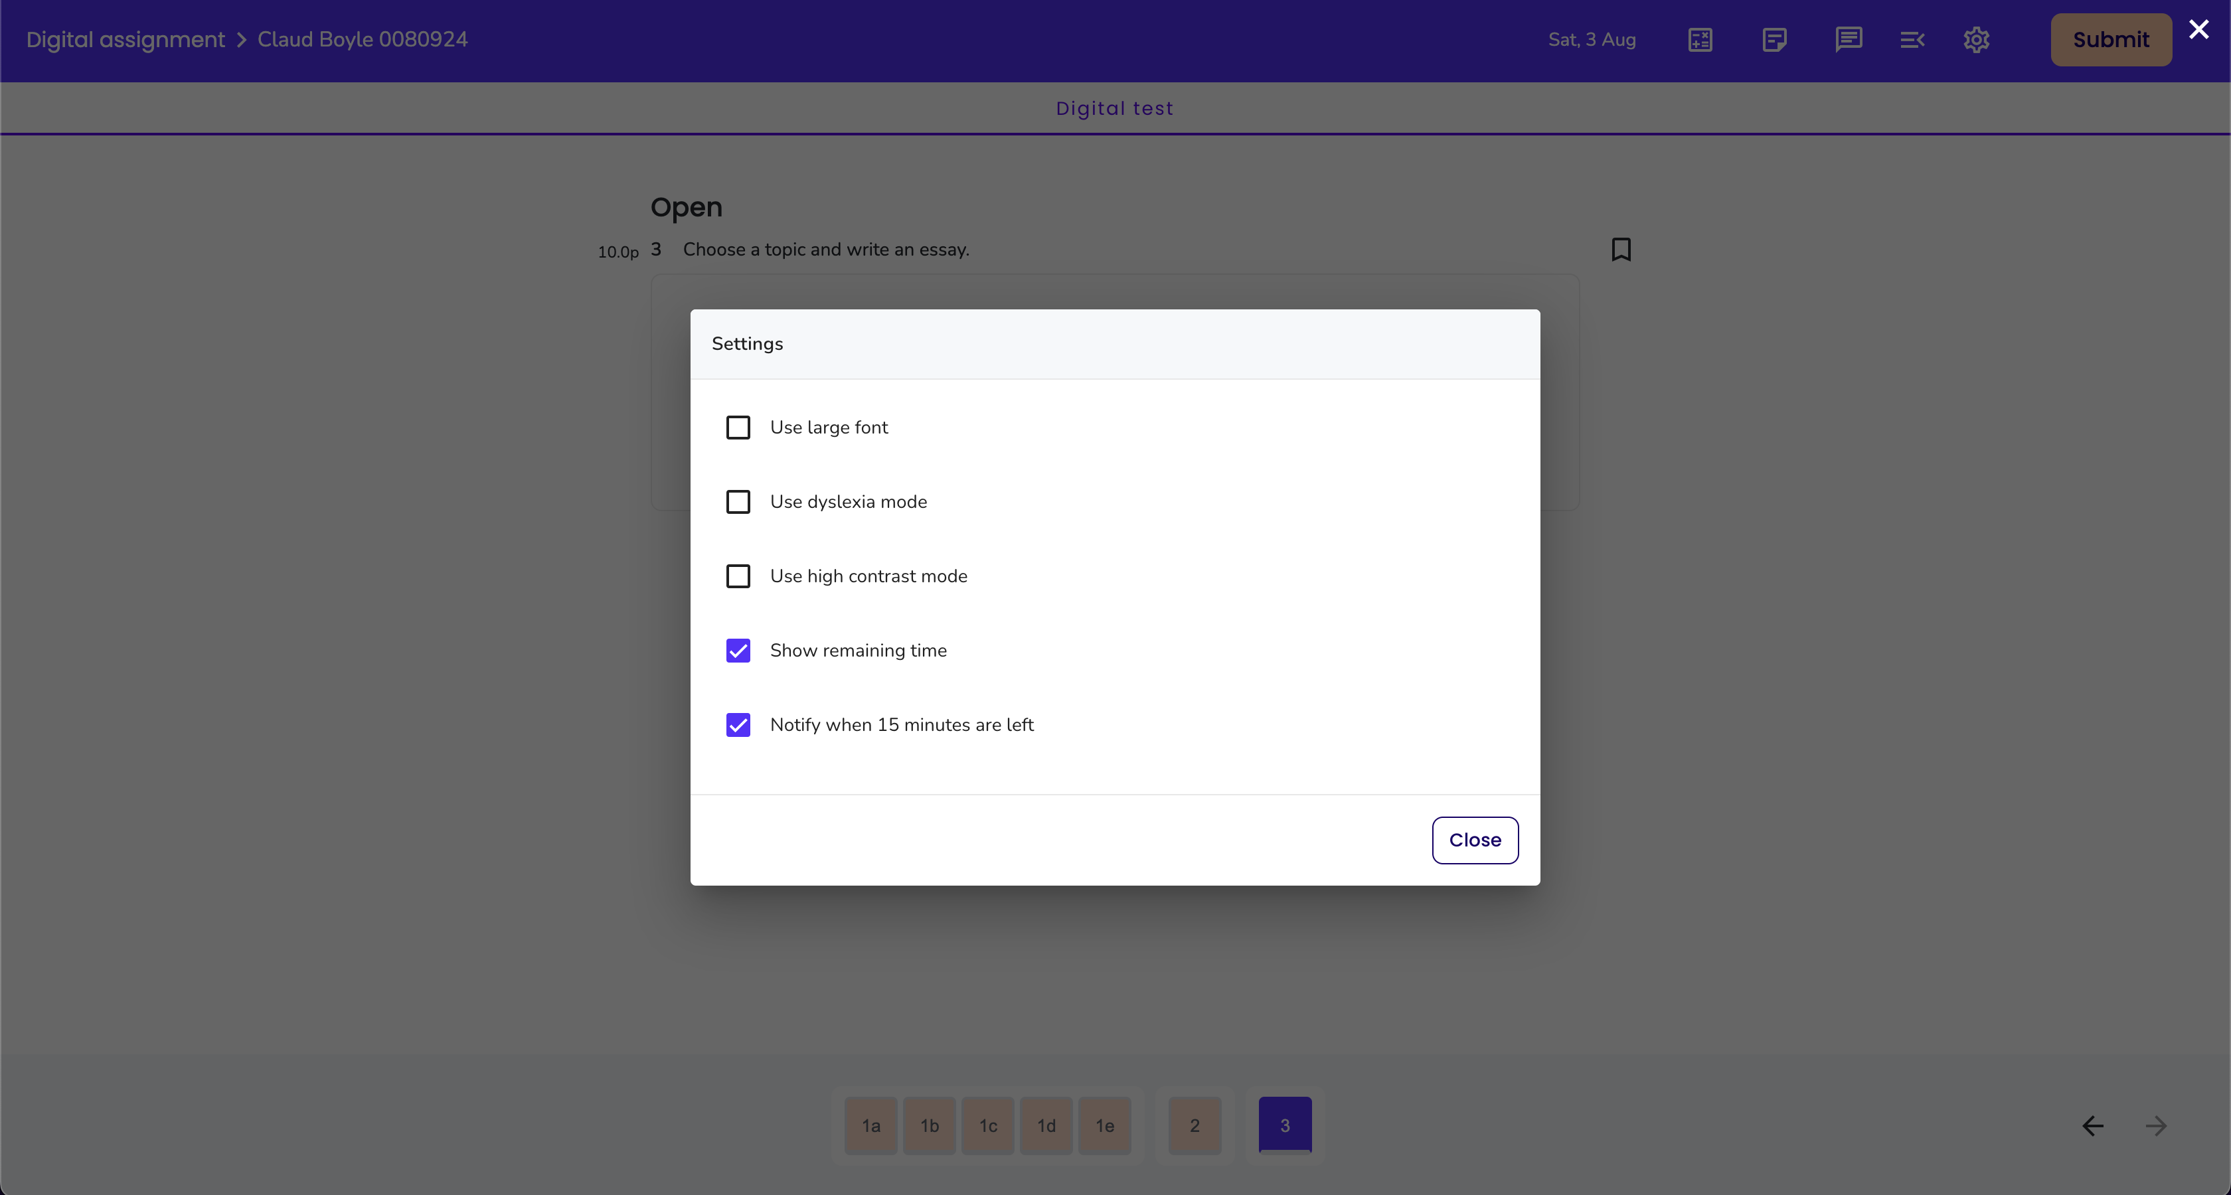
Task: Jump to question 1d
Action: click(x=1046, y=1126)
